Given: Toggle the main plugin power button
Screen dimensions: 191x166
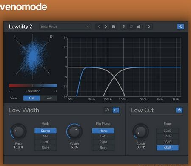Looking at the screenshot, I should (180, 26).
